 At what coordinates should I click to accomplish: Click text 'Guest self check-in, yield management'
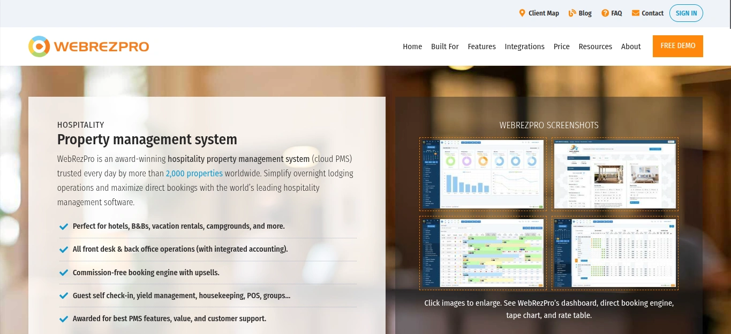[x=182, y=296]
